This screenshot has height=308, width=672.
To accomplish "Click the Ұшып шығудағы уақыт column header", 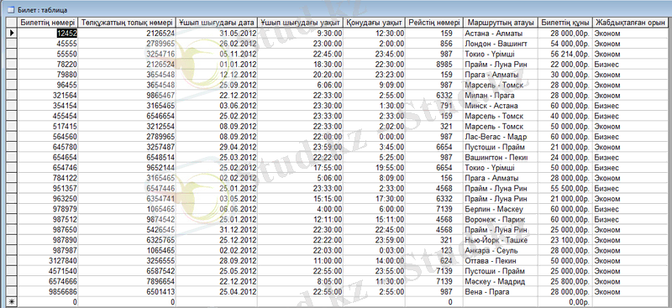I will tap(302, 23).
